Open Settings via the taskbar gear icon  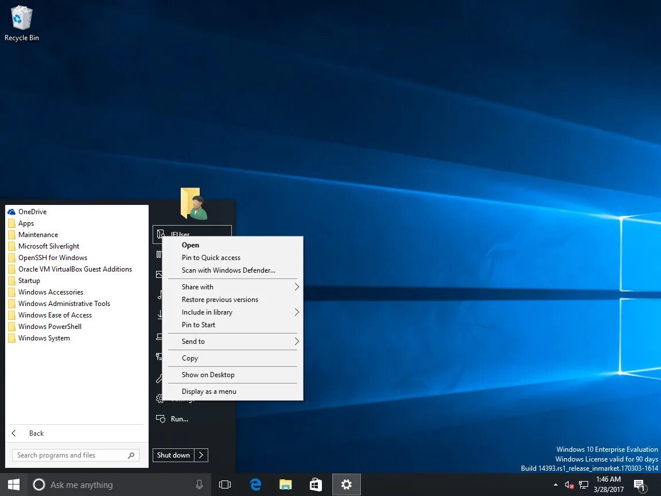(346, 485)
